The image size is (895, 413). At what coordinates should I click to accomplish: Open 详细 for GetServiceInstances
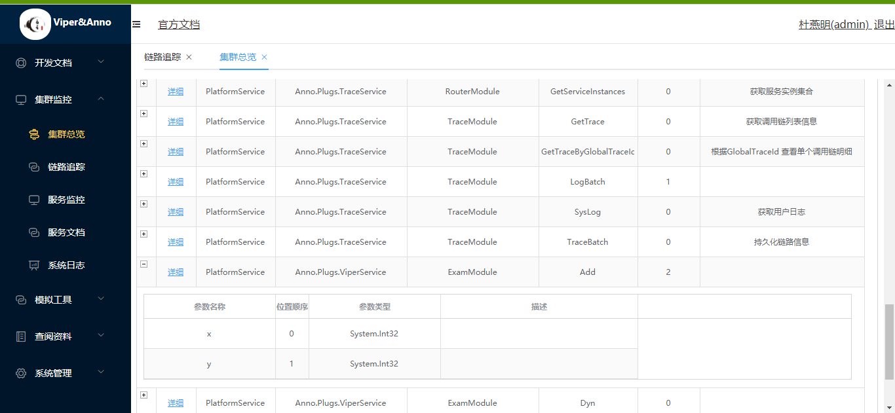[x=176, y=92]
